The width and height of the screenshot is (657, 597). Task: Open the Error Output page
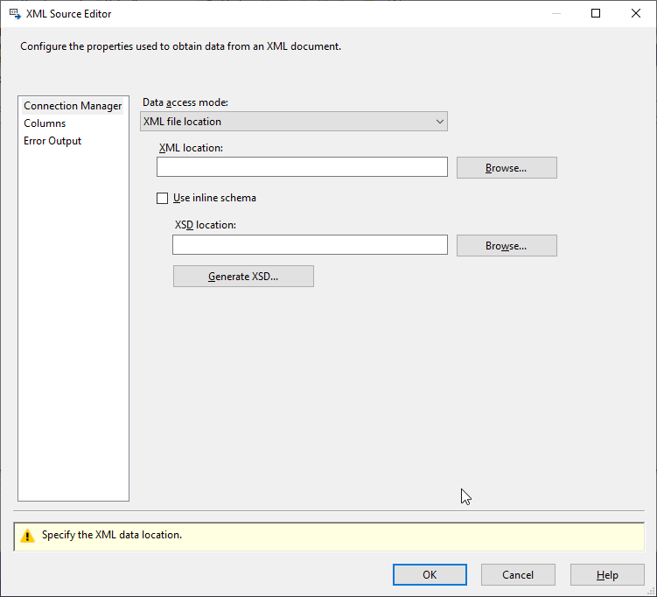pyautogui.click(x=52, y=141)
